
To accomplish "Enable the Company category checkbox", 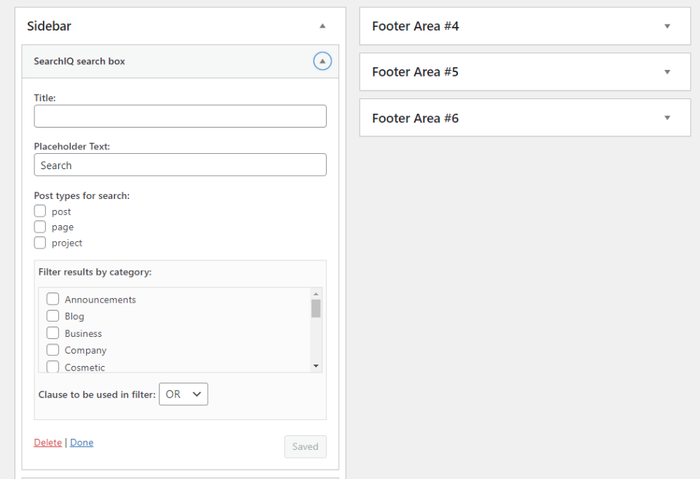I will point(53,350).
